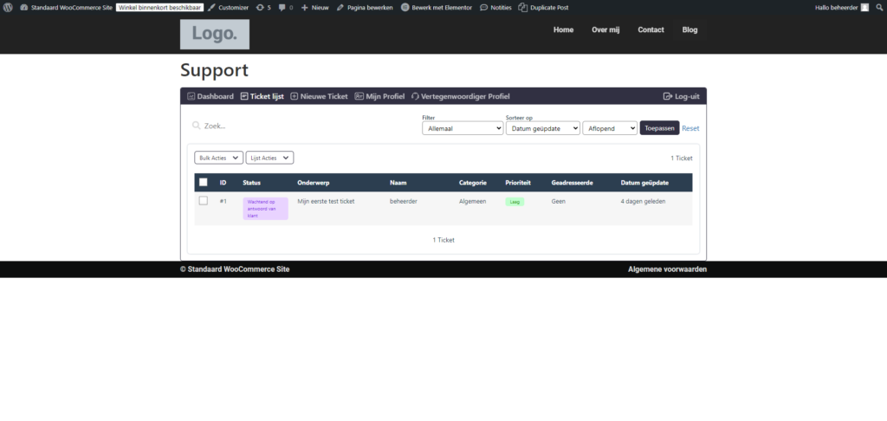Viewport: 887px width, 421px height.
Task: Go to Home in site navigation
Action: coord(563,30)
